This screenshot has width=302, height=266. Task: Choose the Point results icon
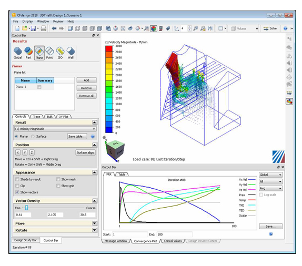pyautogui.click(x=49, y=53)
